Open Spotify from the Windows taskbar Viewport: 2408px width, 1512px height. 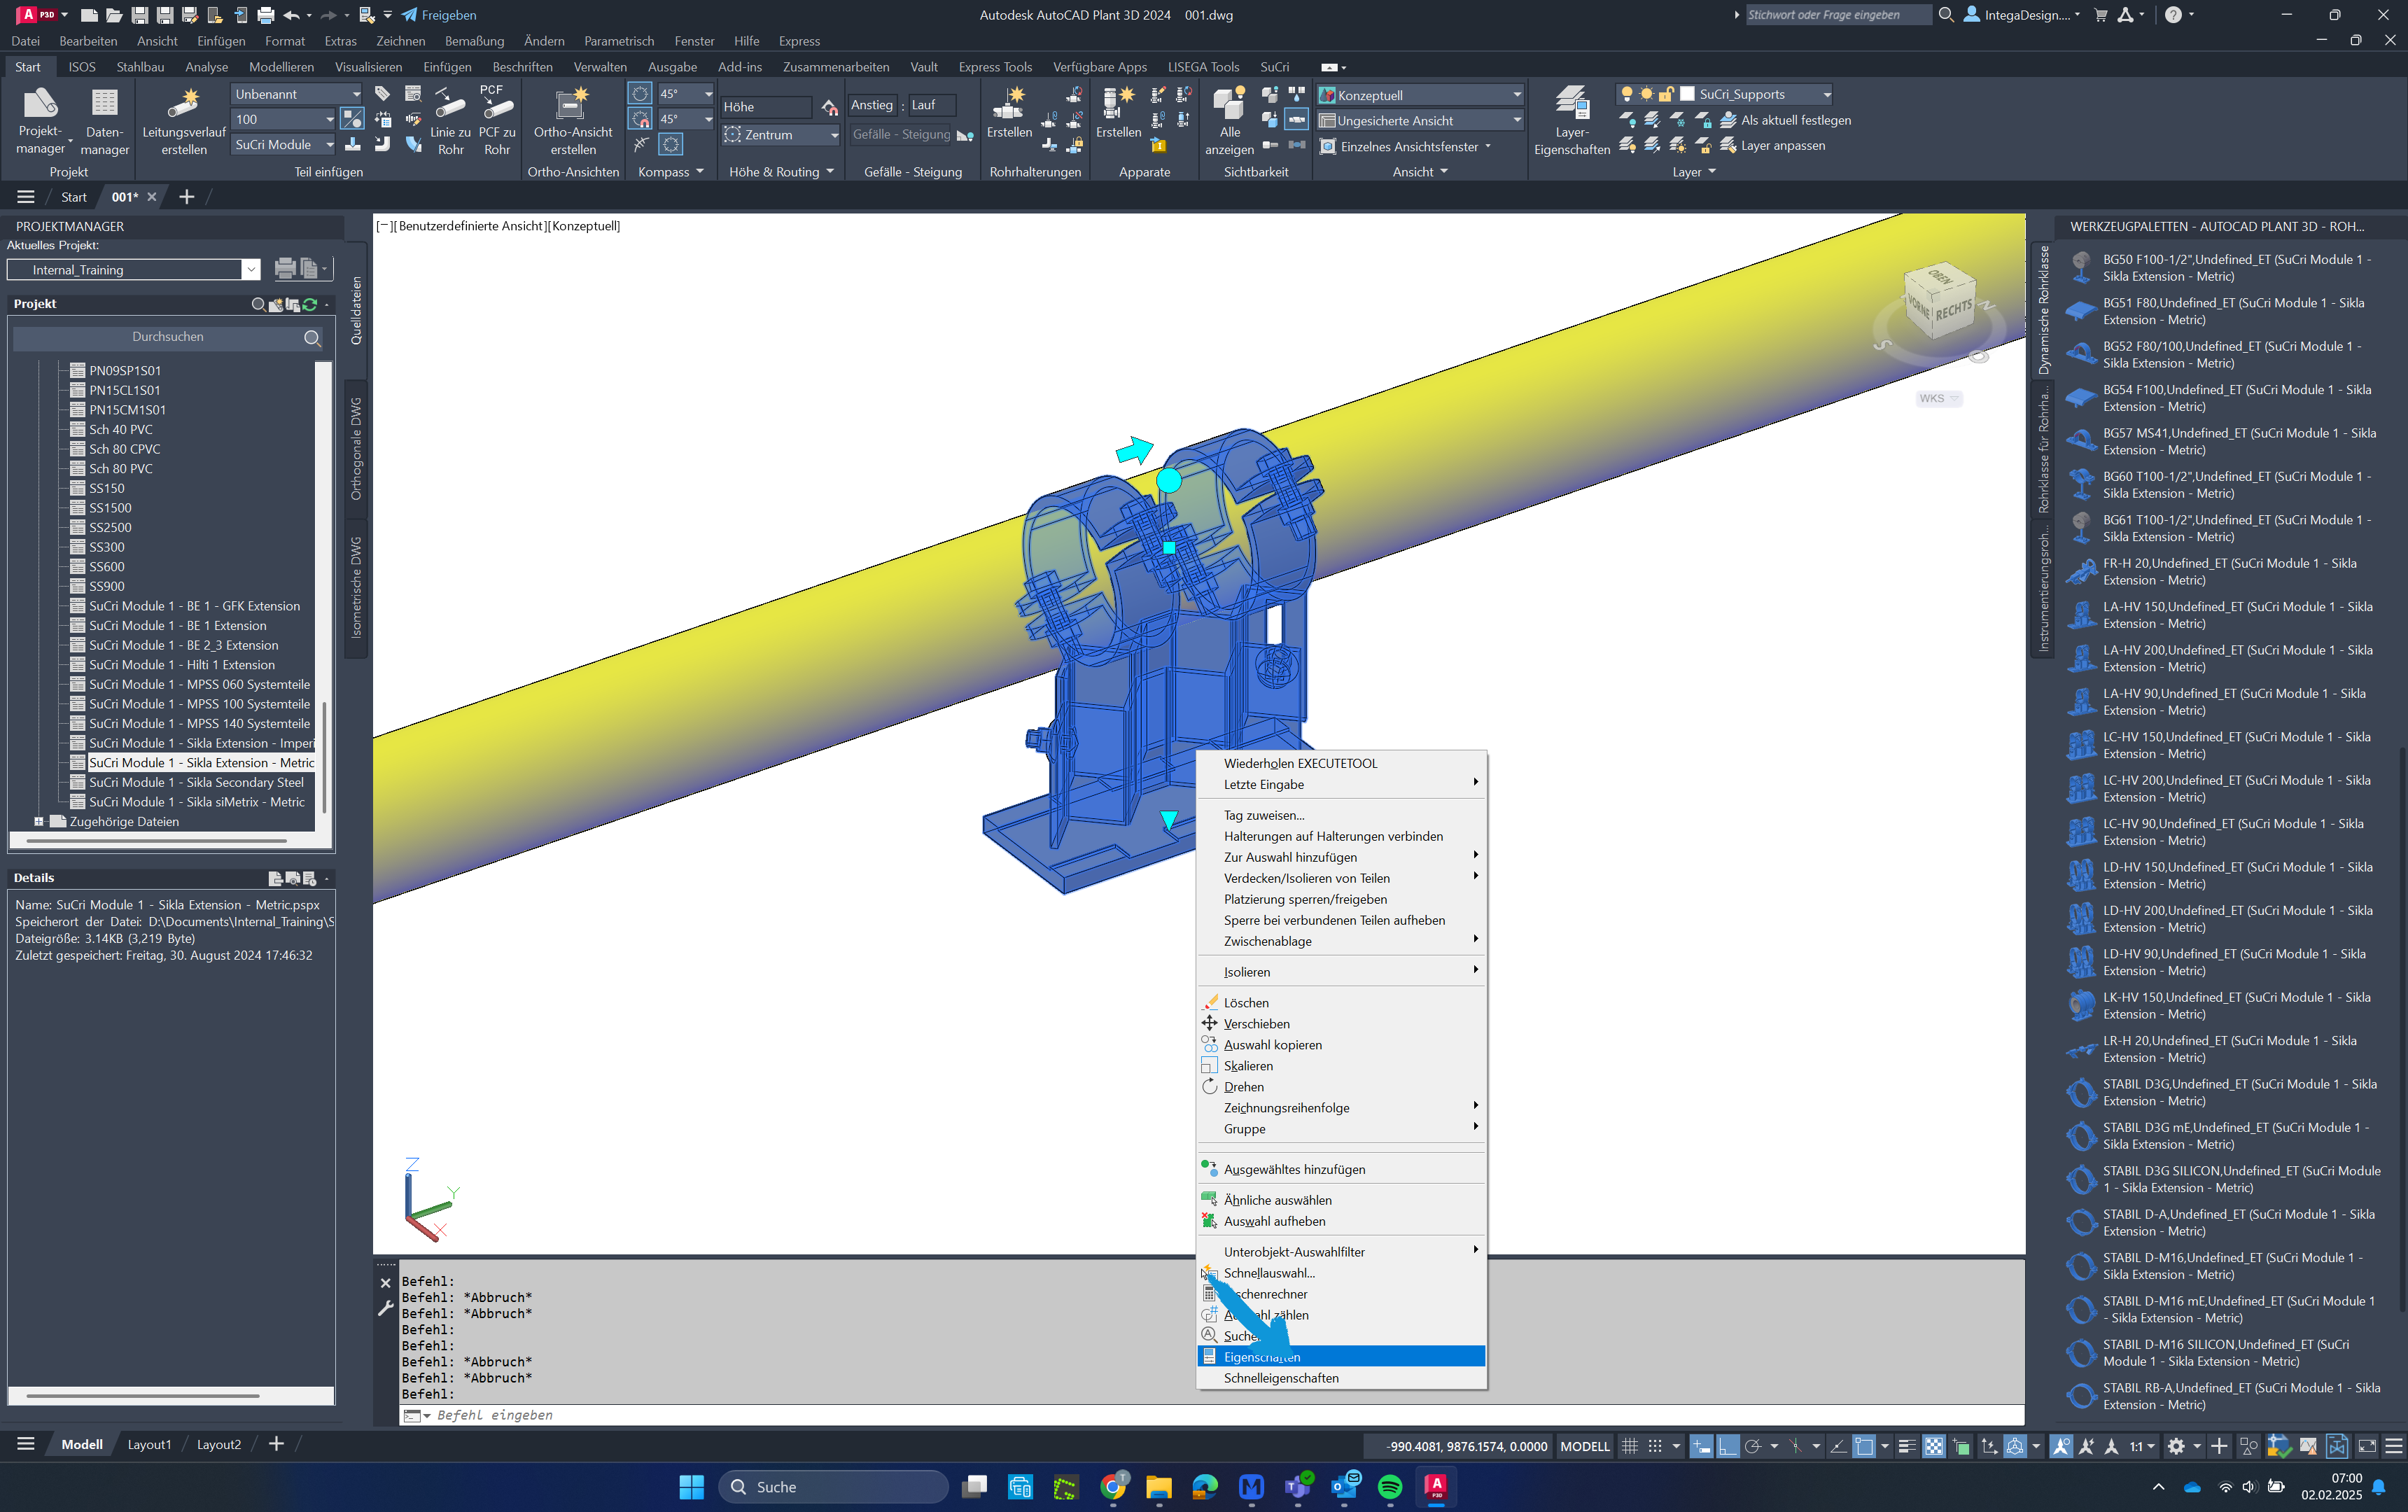click(x=1390, y=1487)
